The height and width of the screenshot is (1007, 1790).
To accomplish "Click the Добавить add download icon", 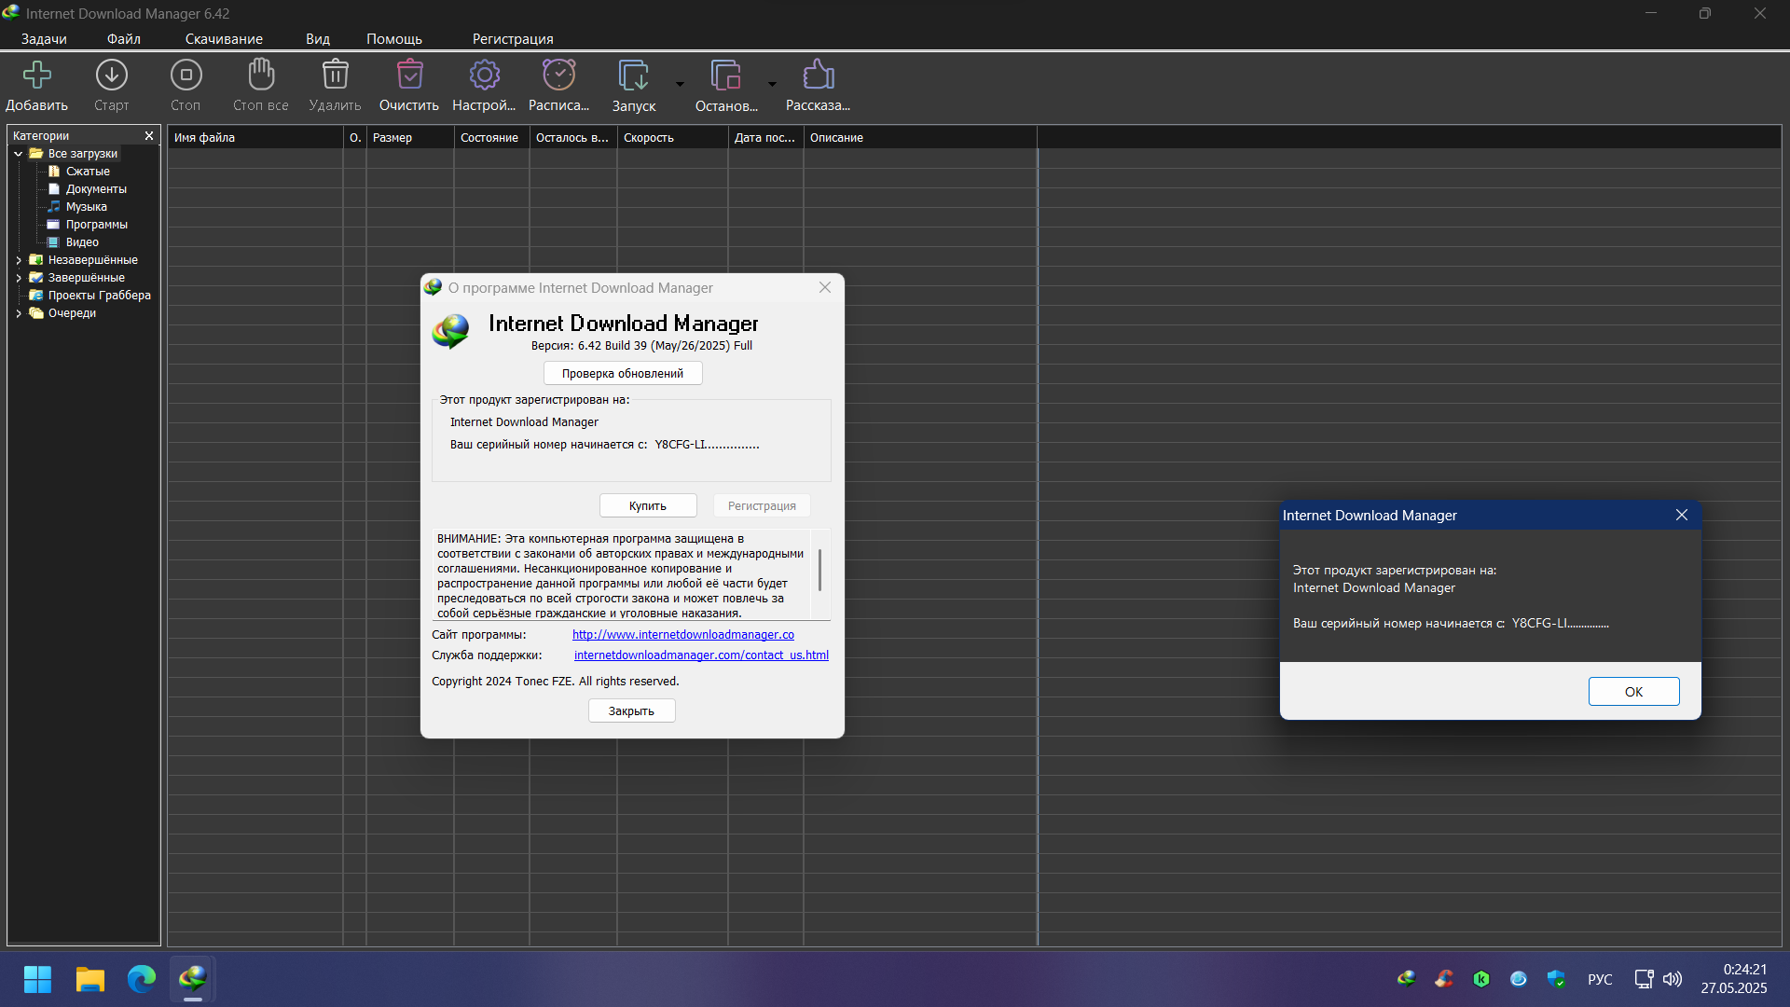I will pos(37,75).
